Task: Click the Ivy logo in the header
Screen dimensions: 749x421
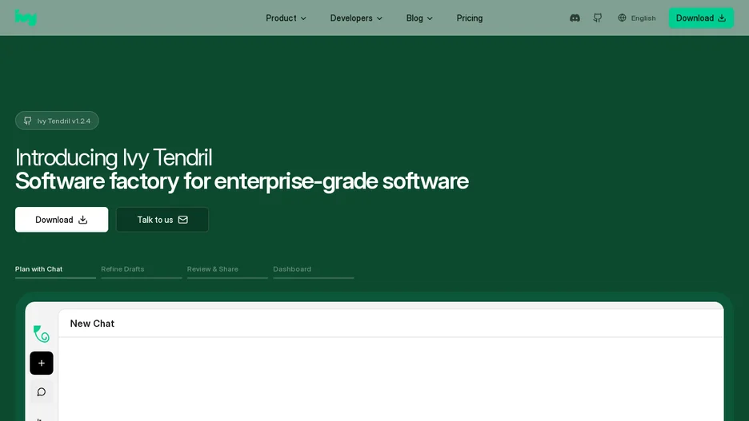Action: click(x=26, y=18)
